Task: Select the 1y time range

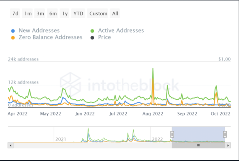Action: 65,13
